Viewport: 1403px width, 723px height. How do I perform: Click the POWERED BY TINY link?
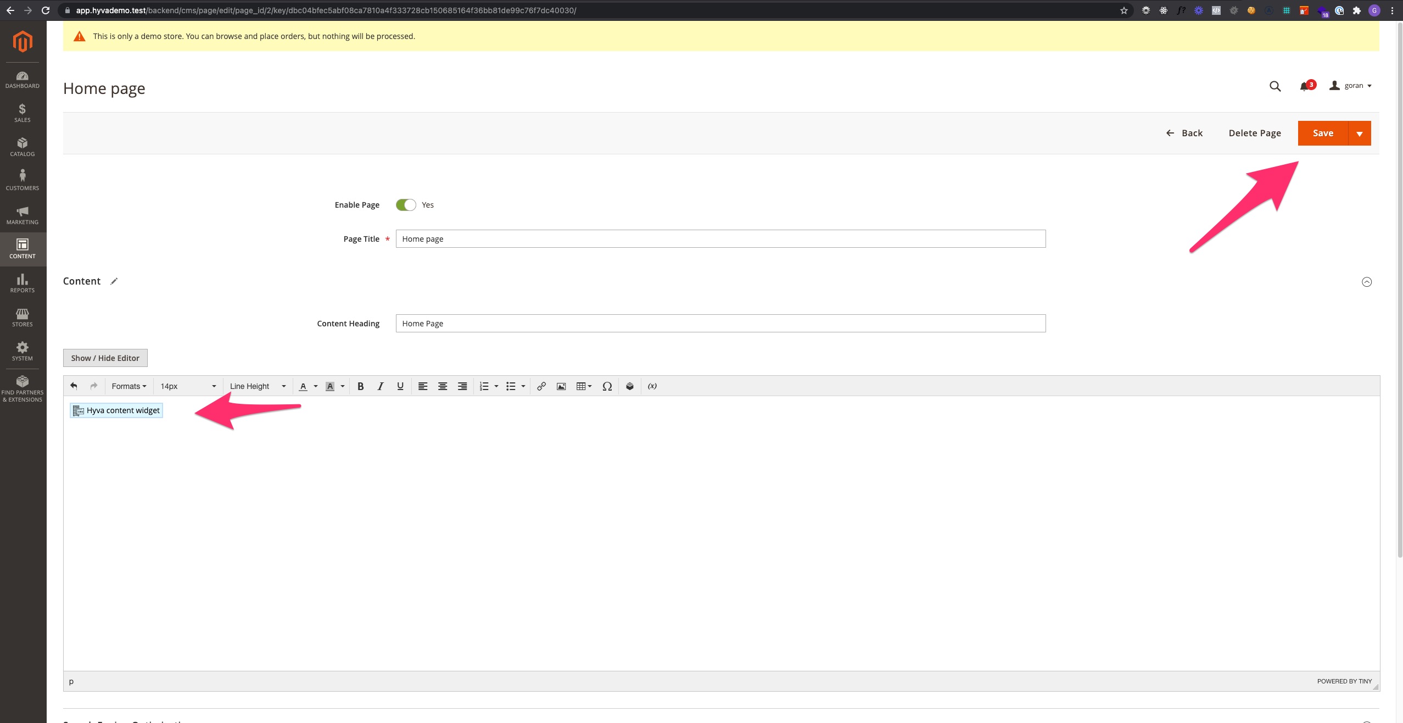point(1344,681)
